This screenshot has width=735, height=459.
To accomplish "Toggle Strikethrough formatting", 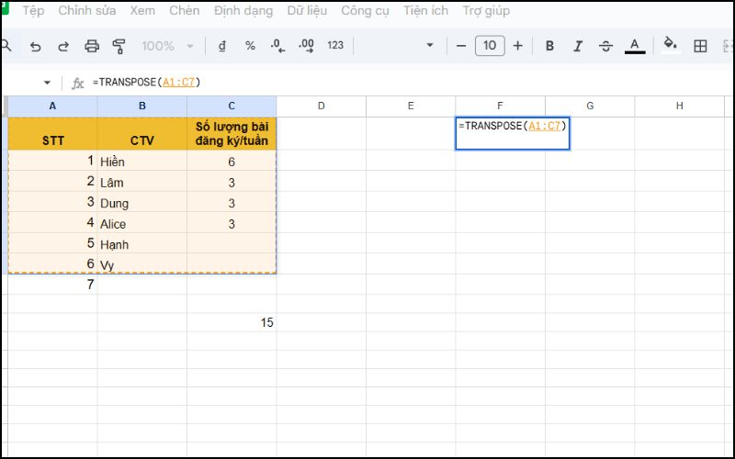I will tap(605, 46).
